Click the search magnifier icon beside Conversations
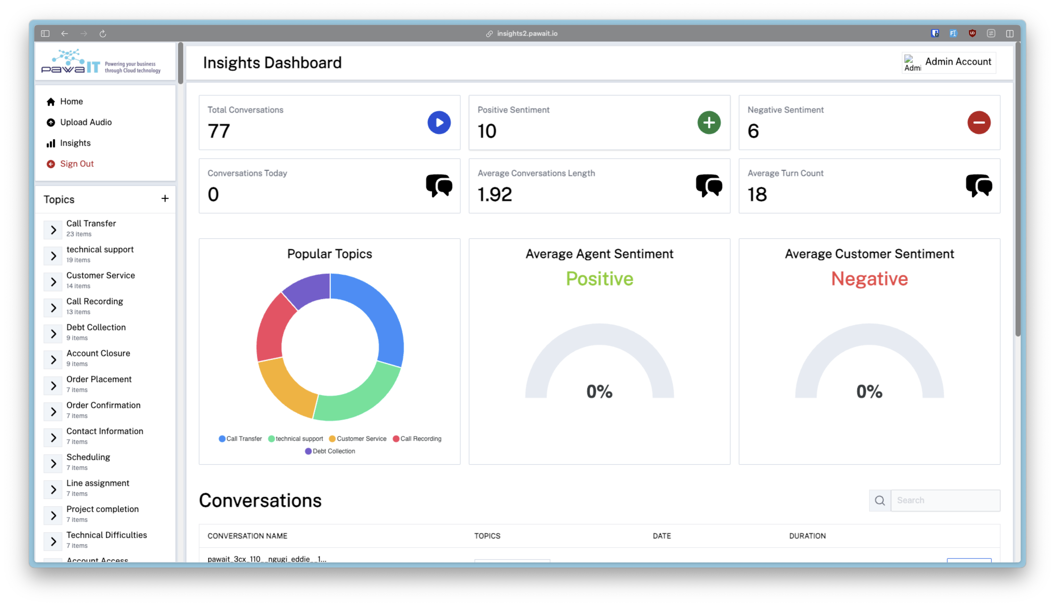This screenshot has height=606, width=1055. (x=880, y=500)
